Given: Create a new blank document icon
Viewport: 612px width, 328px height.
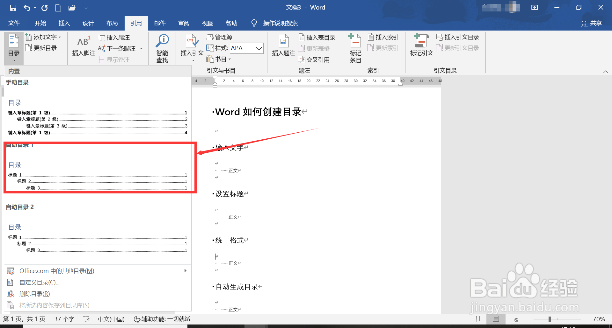Looking at the screenshot, I should [58, 8].
